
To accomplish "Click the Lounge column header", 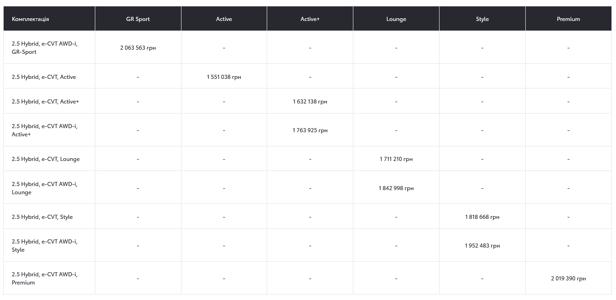I will pos(396,19).
